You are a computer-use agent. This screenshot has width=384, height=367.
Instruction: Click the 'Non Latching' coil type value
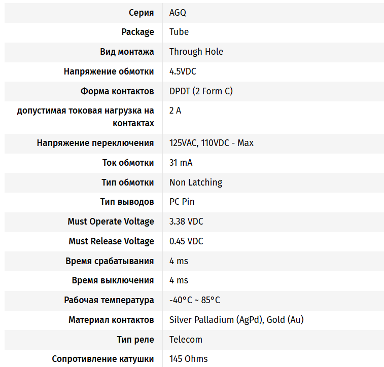(196, 182)
